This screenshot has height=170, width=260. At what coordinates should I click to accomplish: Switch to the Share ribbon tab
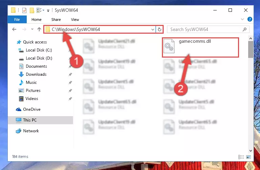(x=56, y=20)
